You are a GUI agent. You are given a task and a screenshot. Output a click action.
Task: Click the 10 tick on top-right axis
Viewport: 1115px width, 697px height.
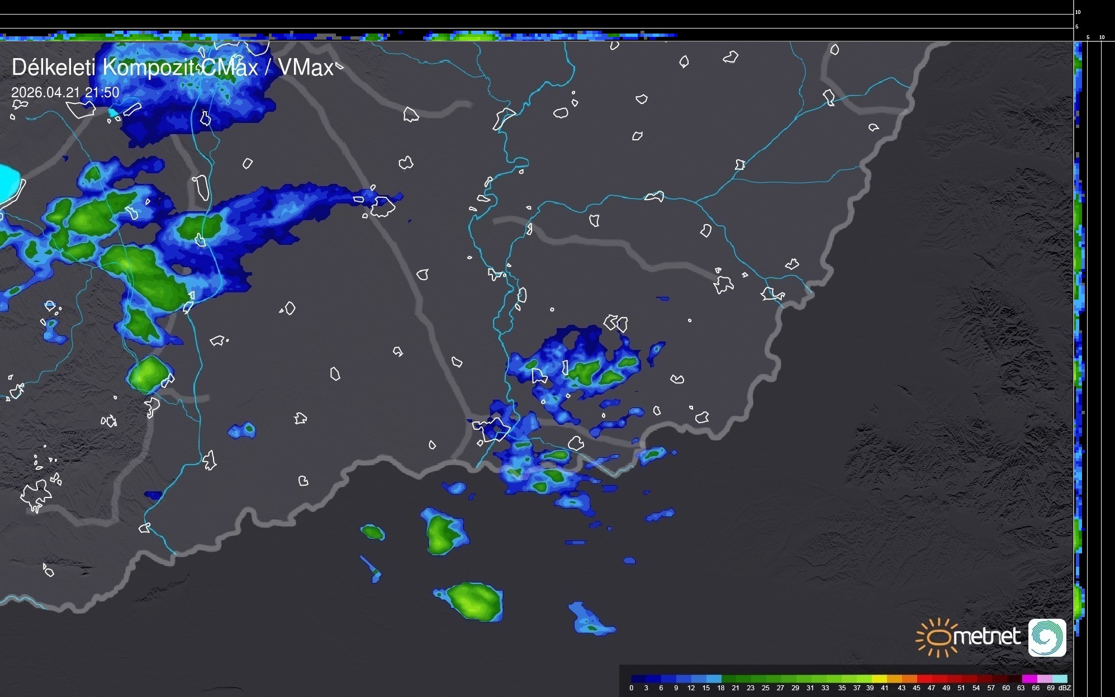[x=1078, y=12]
